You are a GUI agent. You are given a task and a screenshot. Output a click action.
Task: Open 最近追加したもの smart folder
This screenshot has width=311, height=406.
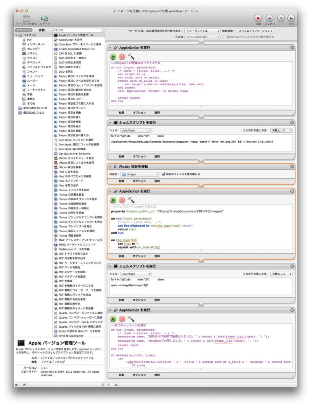[x=31, y=112]
